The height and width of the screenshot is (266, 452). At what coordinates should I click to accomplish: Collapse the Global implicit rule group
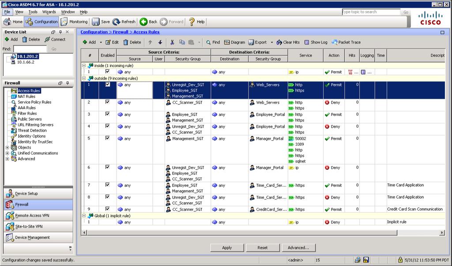[84, 216]
